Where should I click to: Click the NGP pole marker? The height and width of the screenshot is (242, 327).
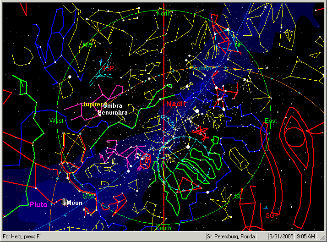point(107,68)
